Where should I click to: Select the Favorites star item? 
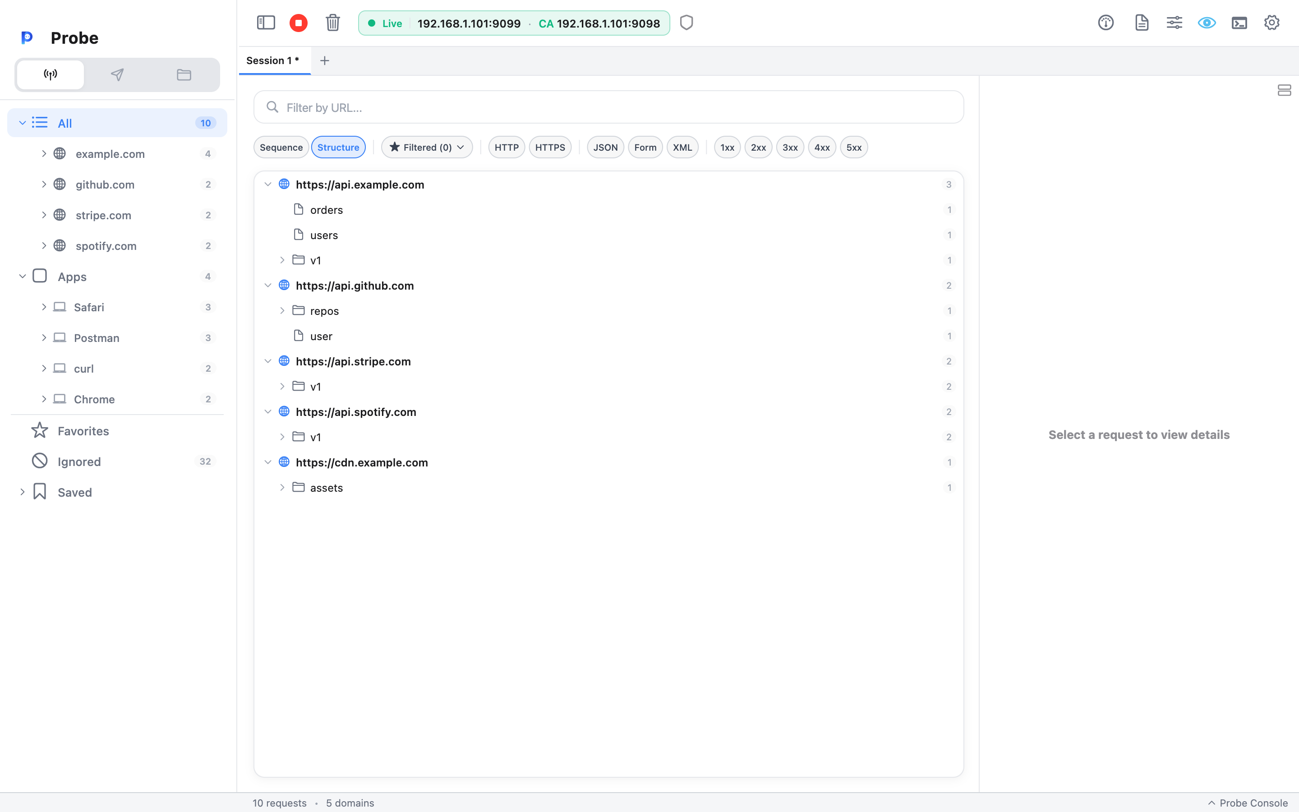click(117, 431)
